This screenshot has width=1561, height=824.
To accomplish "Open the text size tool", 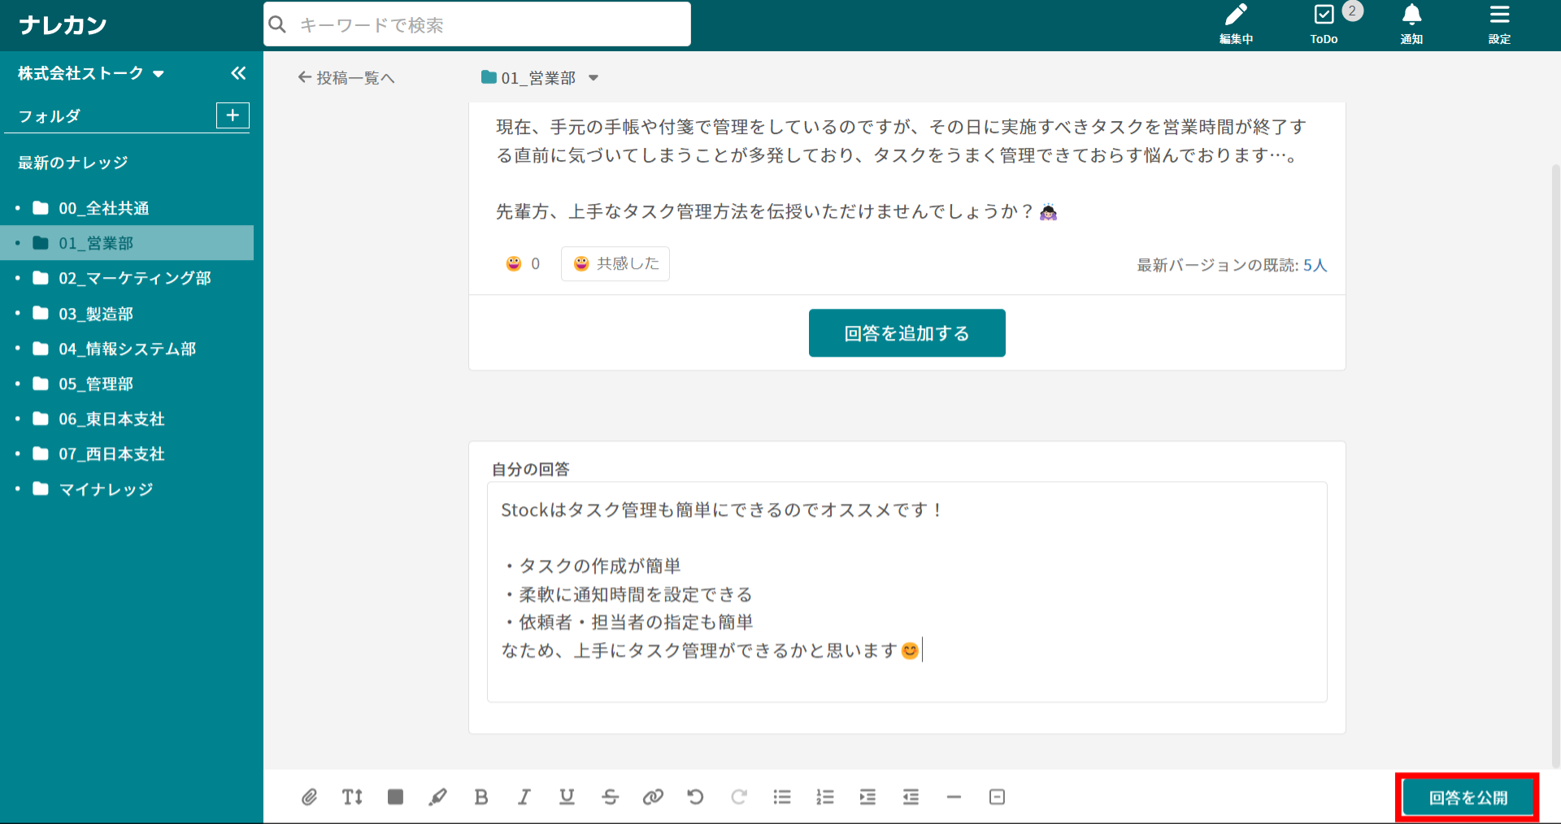I will [352, 797].
